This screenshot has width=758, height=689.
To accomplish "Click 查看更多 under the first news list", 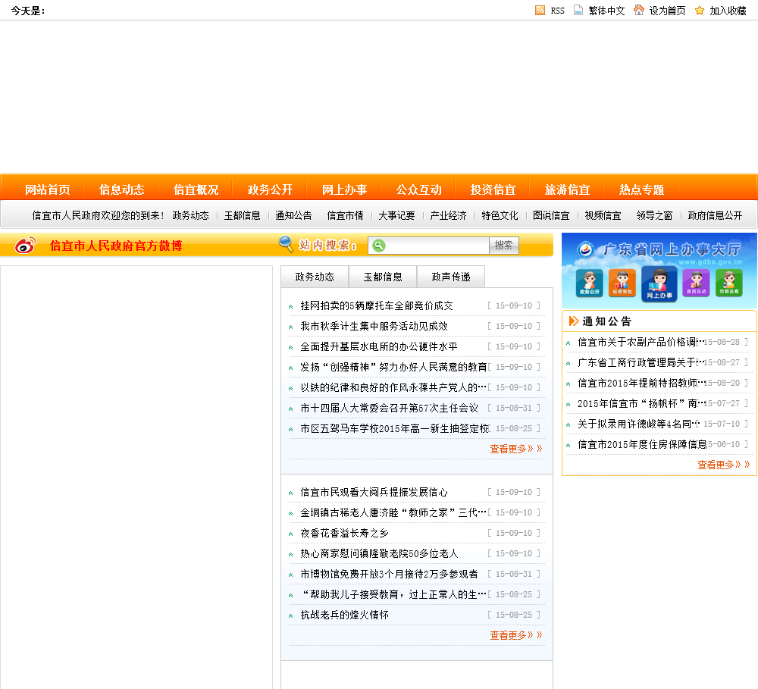I will click(515, 449).
